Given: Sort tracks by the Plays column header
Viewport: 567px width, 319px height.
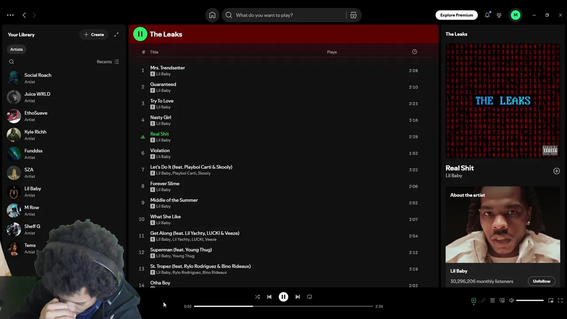Looking at the screenshot, I should pos(332,52).
